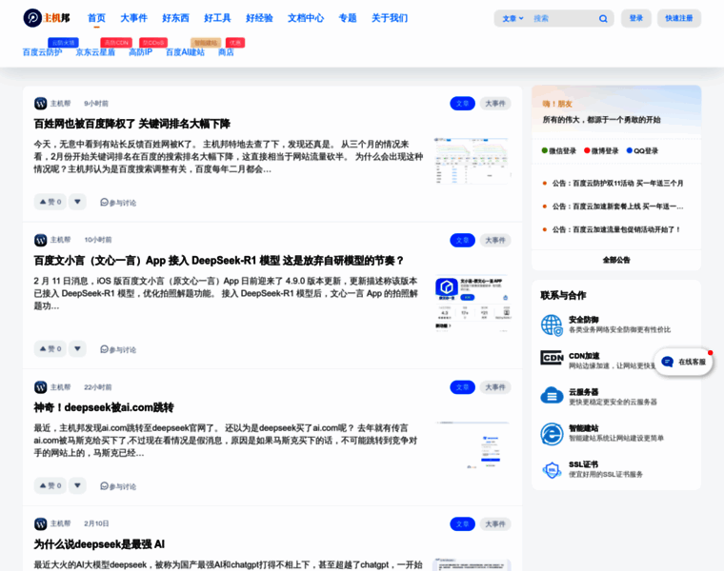The image size is (724, 571).
Task: Click the 快速注册 button
Action: pyautogui.click(x=678, y=18)
